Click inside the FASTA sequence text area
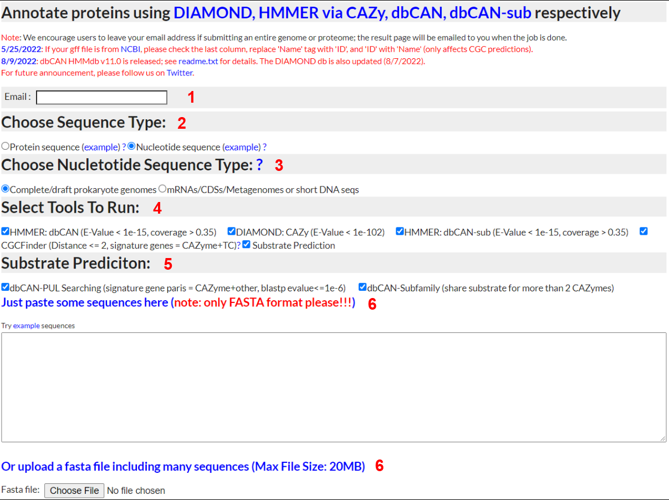Viewport: 669px width, 500px height. pyautogui.click(x=334, y=387)
